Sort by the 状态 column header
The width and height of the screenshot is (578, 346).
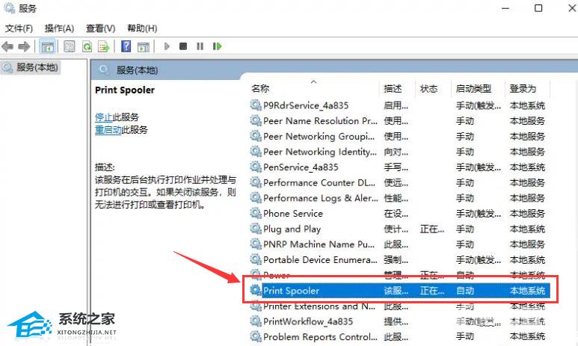coord(428,89)
